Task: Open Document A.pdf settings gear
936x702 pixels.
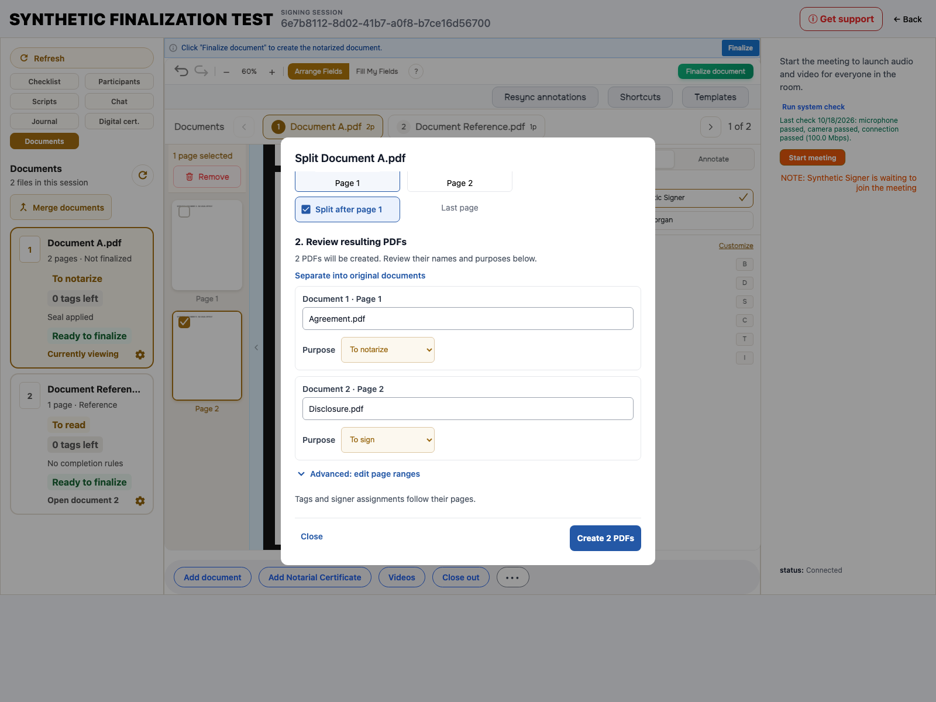Action: pos(140,355)
